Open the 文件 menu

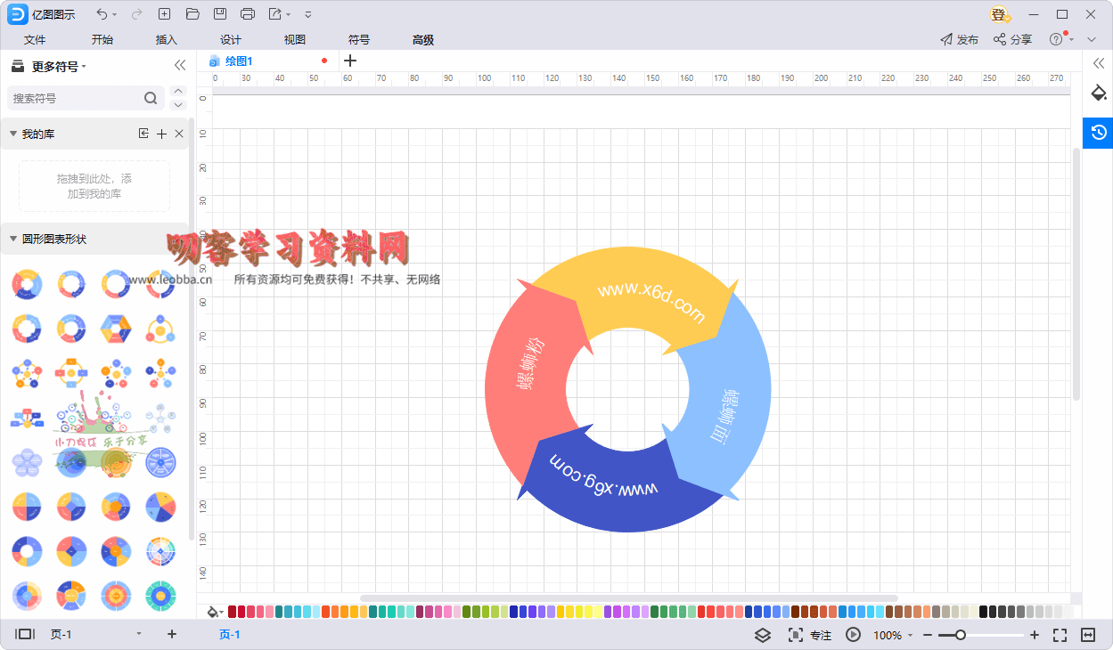pyautogui.click(x=35, y=40)
